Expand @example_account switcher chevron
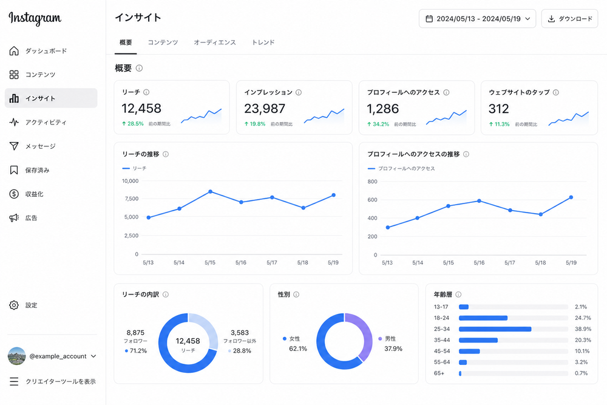 click(93, 356)
